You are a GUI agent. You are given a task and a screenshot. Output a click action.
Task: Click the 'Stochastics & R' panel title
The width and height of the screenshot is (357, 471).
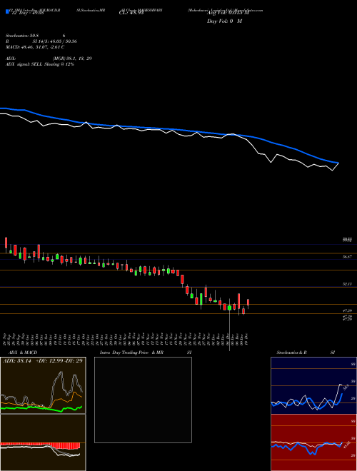pos(291,353)
